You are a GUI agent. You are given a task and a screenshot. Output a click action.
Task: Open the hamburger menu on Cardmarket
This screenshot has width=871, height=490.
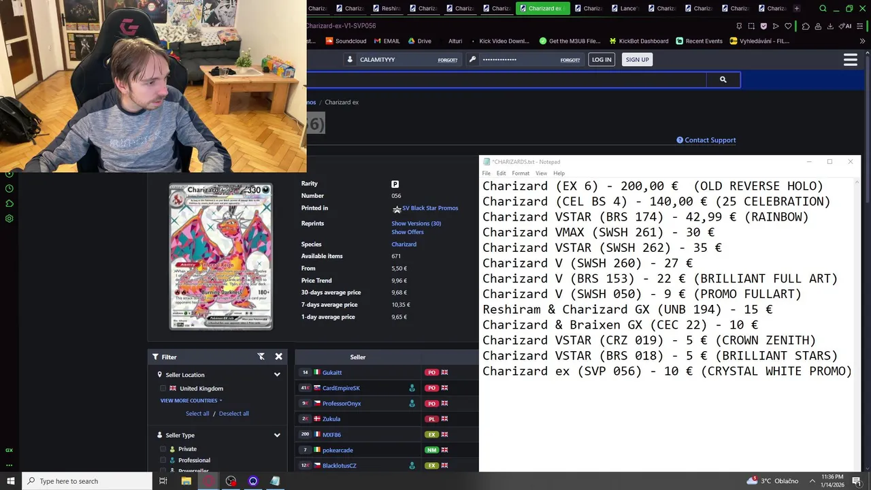click(850, 60)
